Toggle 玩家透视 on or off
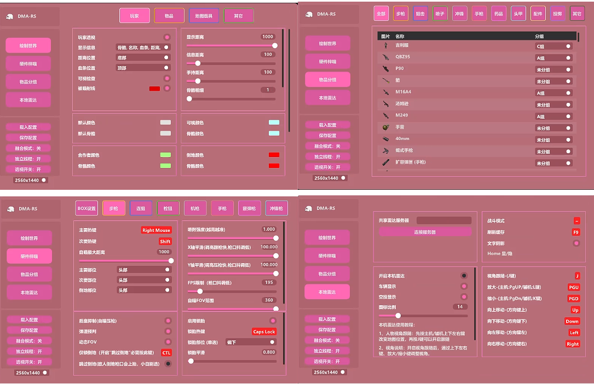The height and width of the screenshot is (384, 594). pyautogui.click(x=167, y=37)
